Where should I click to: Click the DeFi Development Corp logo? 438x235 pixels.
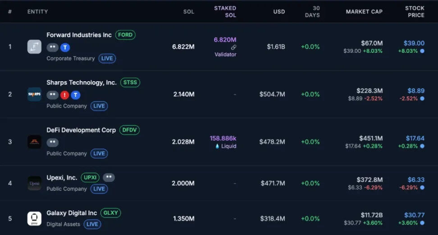coord(34,142)
